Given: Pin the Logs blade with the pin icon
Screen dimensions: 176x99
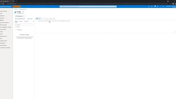Looking at the screenshot, I should [23, 12].
